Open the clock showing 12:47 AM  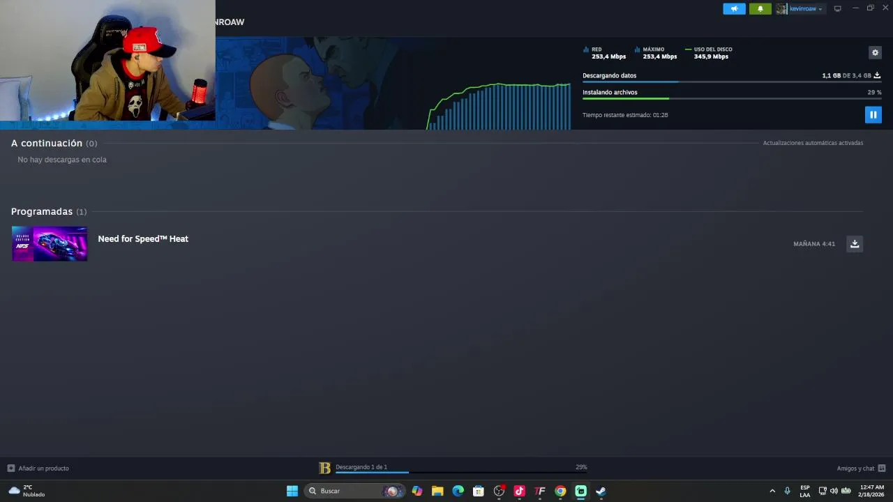pyautogui.click(x=872, y=491)
